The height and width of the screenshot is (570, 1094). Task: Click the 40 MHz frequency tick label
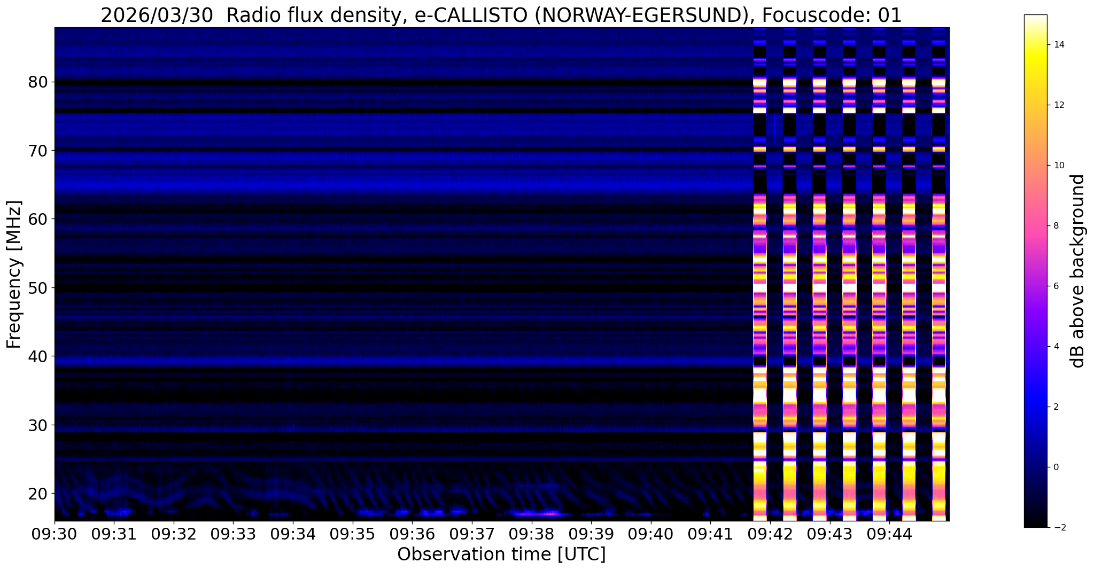tap(38, 356)
